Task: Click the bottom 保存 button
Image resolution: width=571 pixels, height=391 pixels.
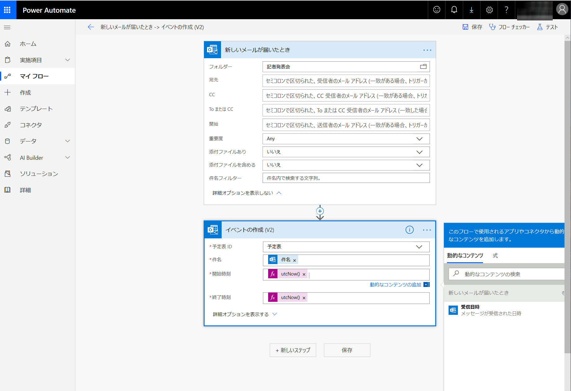Action: tap(347, 350)
